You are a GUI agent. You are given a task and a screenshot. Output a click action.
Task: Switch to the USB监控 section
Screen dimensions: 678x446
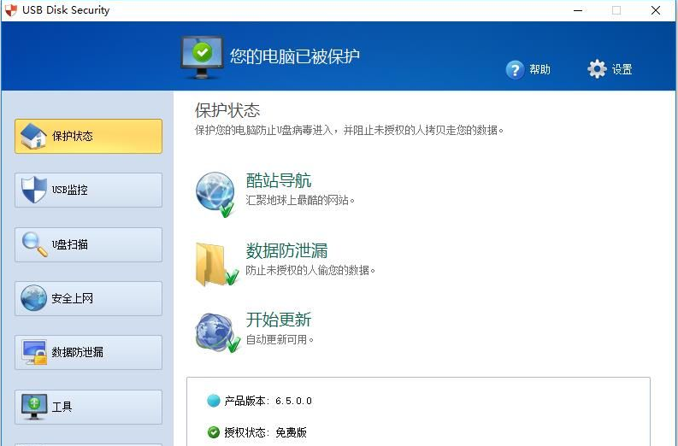[x=88, y=191]
